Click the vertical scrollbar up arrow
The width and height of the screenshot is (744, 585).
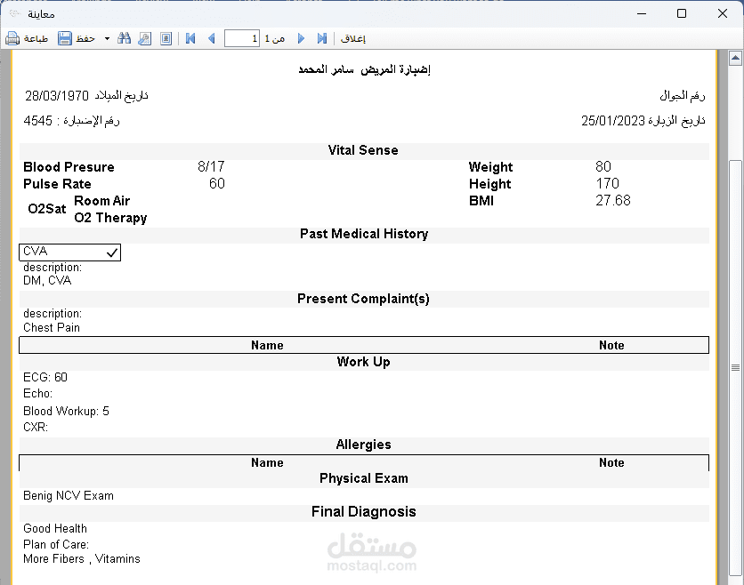coord(735,59)
